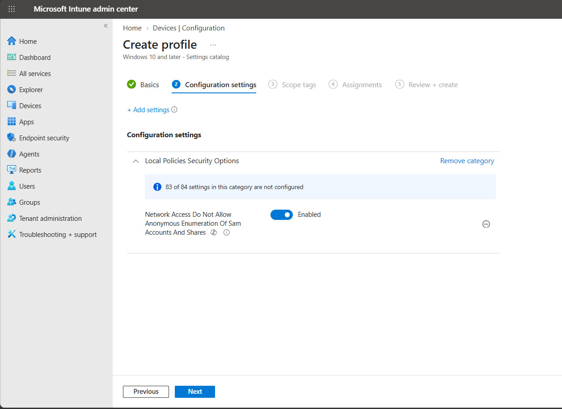Click the blue info icon in the settings banner

pyautogui.click(x=157, y=187)
